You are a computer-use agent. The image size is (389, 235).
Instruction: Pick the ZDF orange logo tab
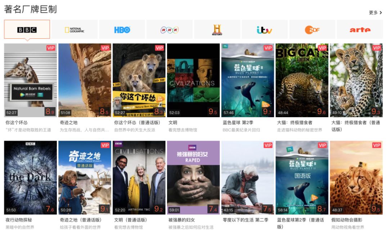(312, 29)
